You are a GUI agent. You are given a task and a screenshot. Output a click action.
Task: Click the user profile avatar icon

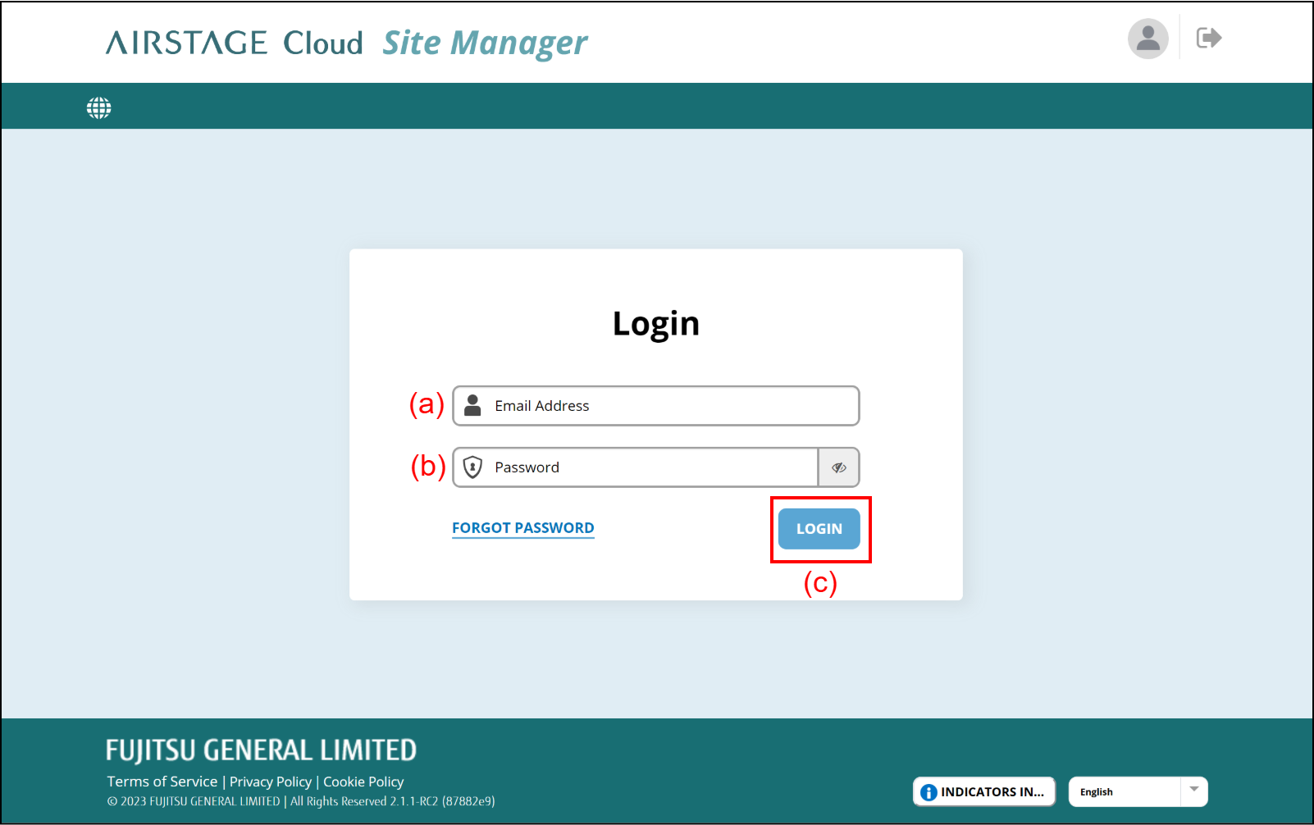pyautogui.click(x=1147, y=39)
